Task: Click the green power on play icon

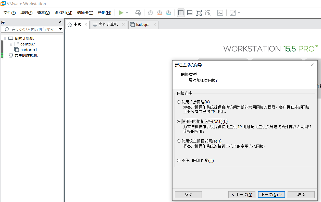Action: [x=121, y=13]
